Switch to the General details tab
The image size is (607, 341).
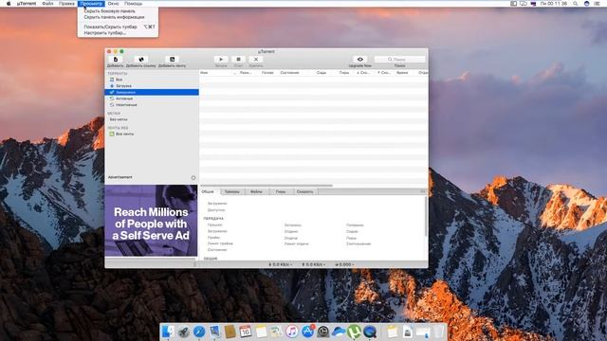point(208,191)
